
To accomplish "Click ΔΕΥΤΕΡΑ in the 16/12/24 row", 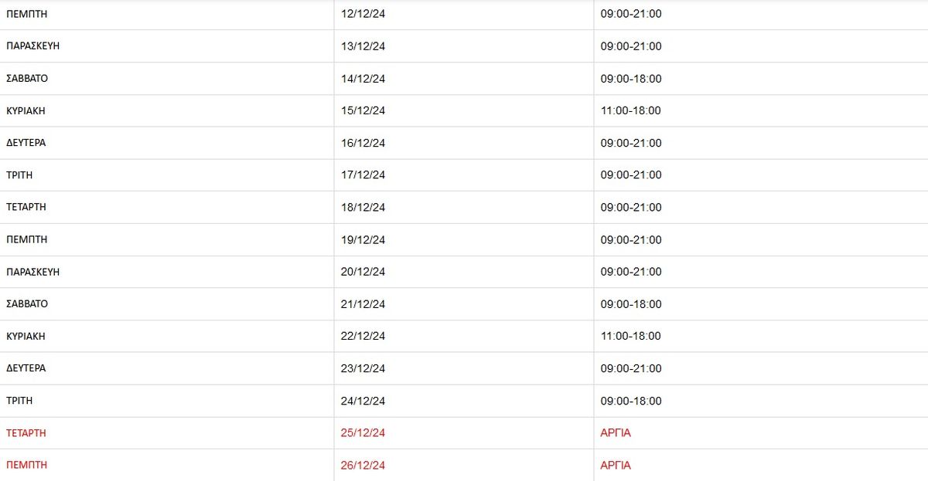I will pyautogui.click(x=26, y=143).
